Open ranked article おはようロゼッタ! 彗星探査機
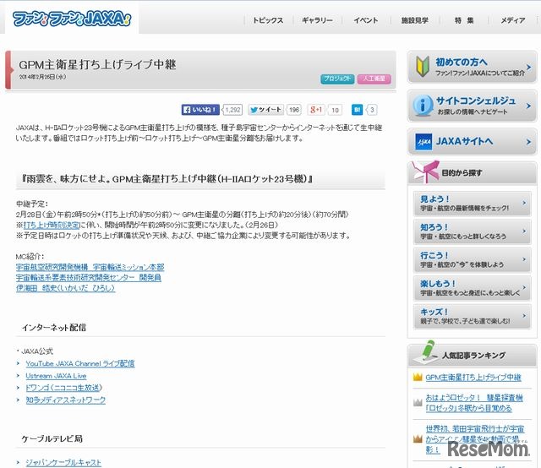 (x=474, y=403)
